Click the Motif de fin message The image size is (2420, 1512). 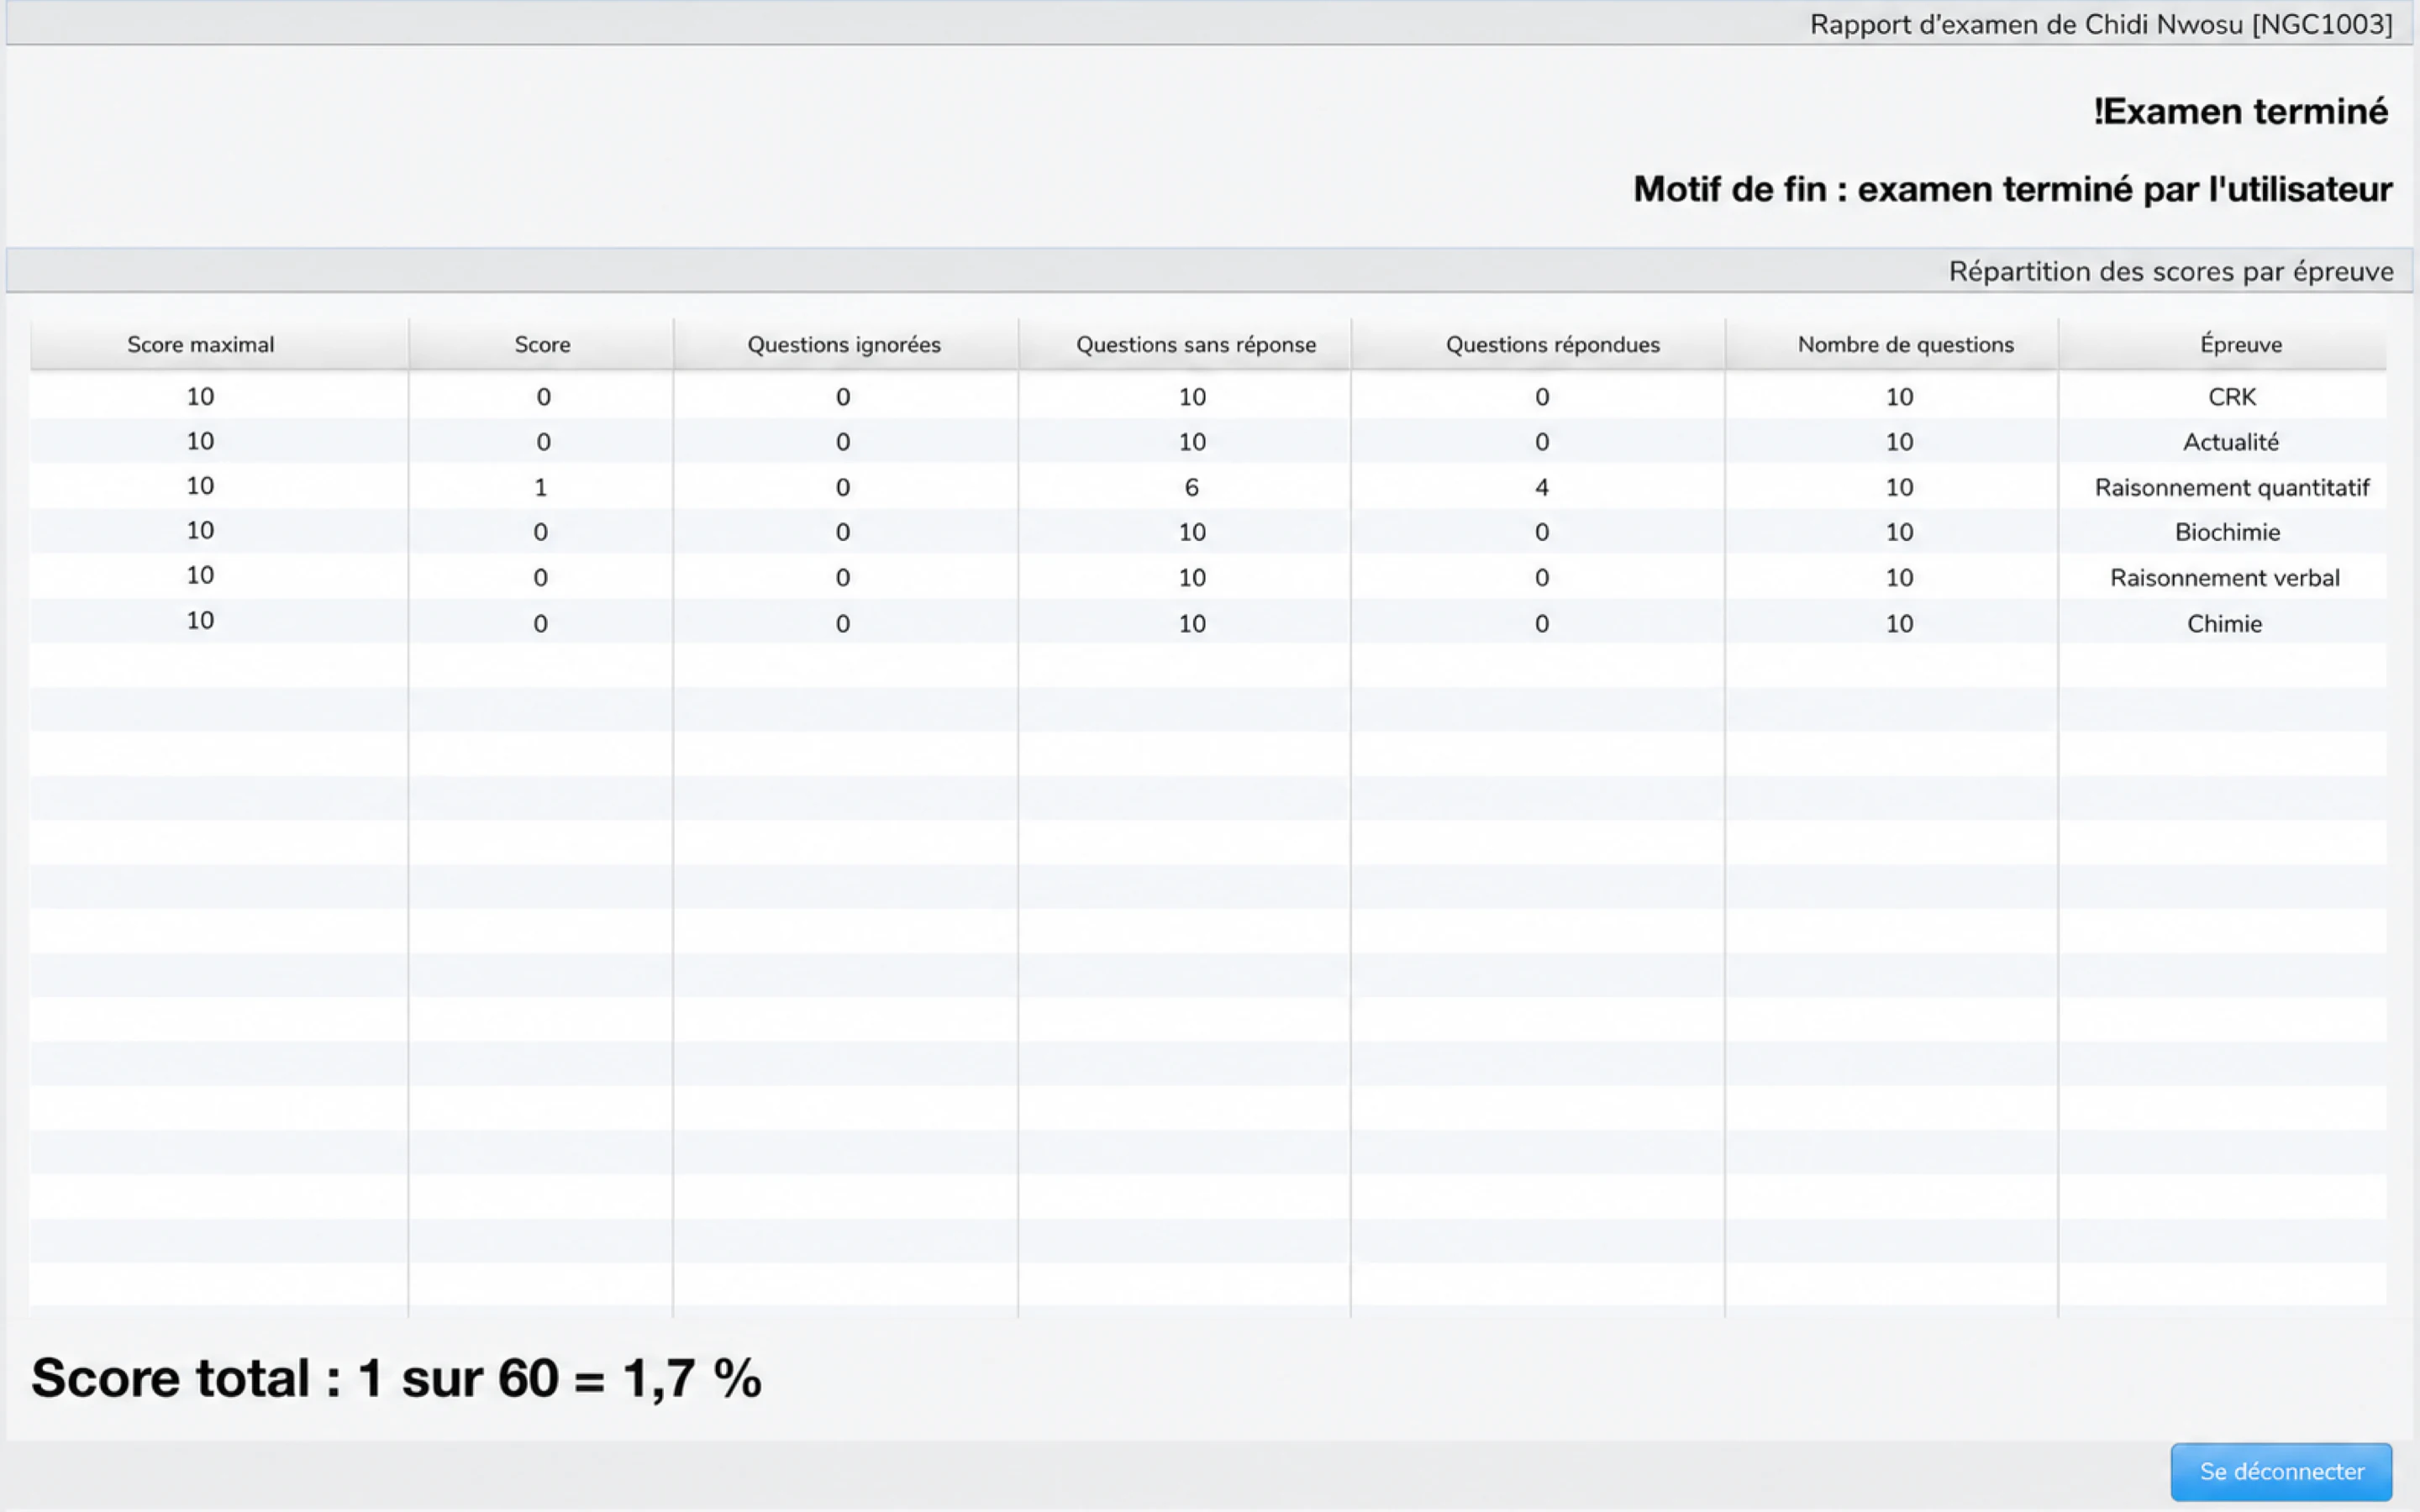pyautogui.click(x=2012, y=189)
